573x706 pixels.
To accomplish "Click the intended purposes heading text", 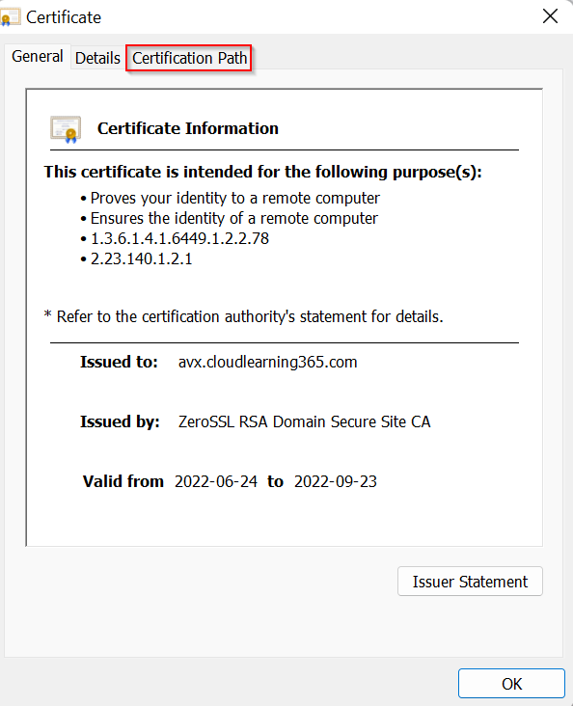I will point(263,172).
